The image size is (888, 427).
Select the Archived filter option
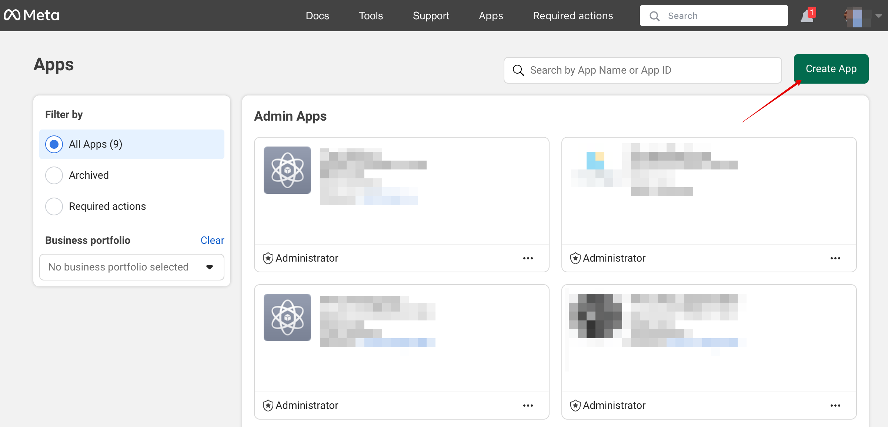click(x=54, y=175)
